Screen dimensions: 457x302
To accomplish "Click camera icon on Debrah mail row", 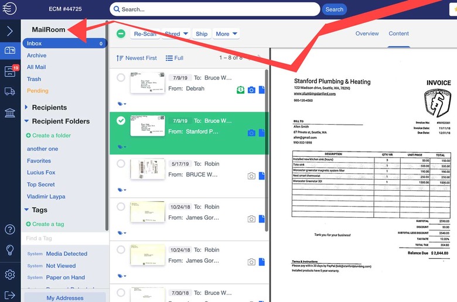I will pyautogui.click(x=251, y=90).
